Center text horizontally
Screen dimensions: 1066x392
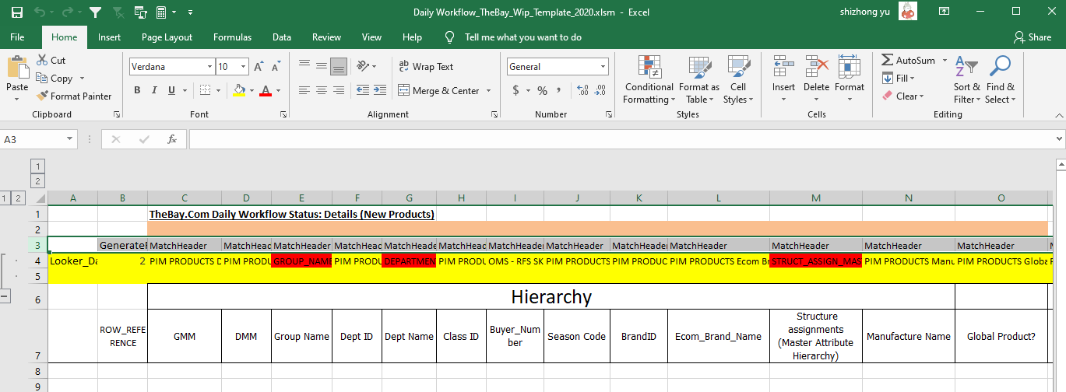point(322,90)
